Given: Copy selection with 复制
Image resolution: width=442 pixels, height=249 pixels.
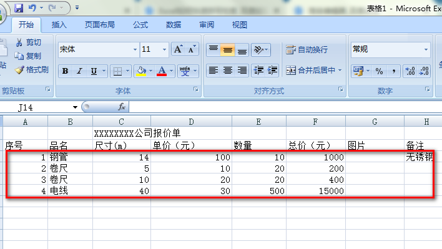Looking at the screenshot, I should point(28,56).
